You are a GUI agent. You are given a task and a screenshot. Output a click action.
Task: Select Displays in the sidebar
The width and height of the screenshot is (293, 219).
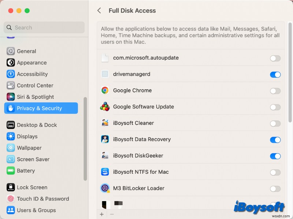tap(41, 136)
